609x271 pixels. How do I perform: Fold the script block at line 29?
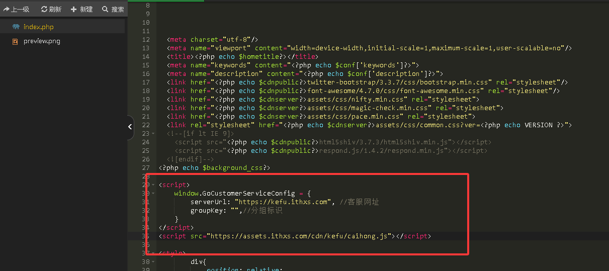click(153, 185)
